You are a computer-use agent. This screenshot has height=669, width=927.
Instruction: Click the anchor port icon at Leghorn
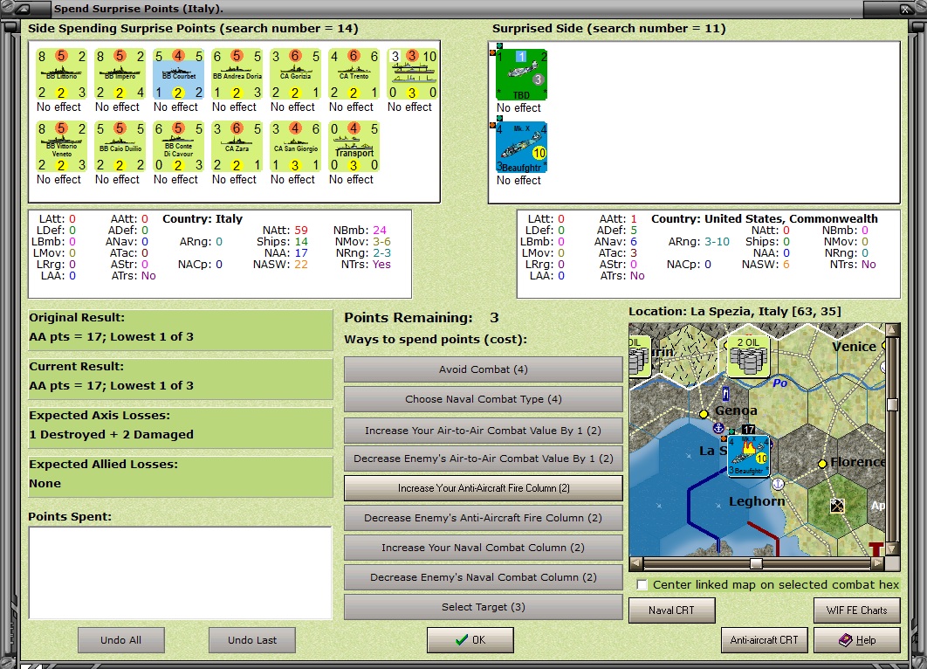778,484
